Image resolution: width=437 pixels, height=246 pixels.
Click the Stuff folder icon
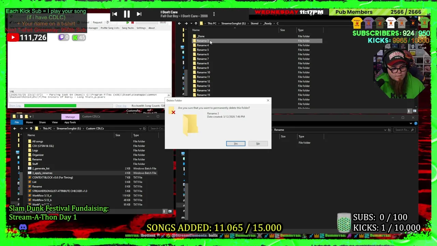pos(30,164)
